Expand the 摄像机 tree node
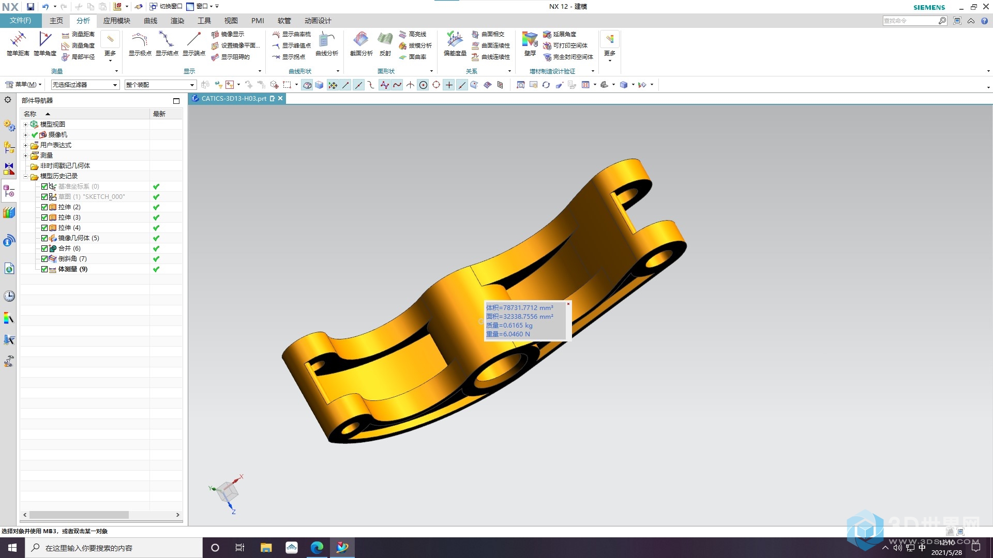The height and width of the screenshot is (558, 993). [x=25, y=135]
